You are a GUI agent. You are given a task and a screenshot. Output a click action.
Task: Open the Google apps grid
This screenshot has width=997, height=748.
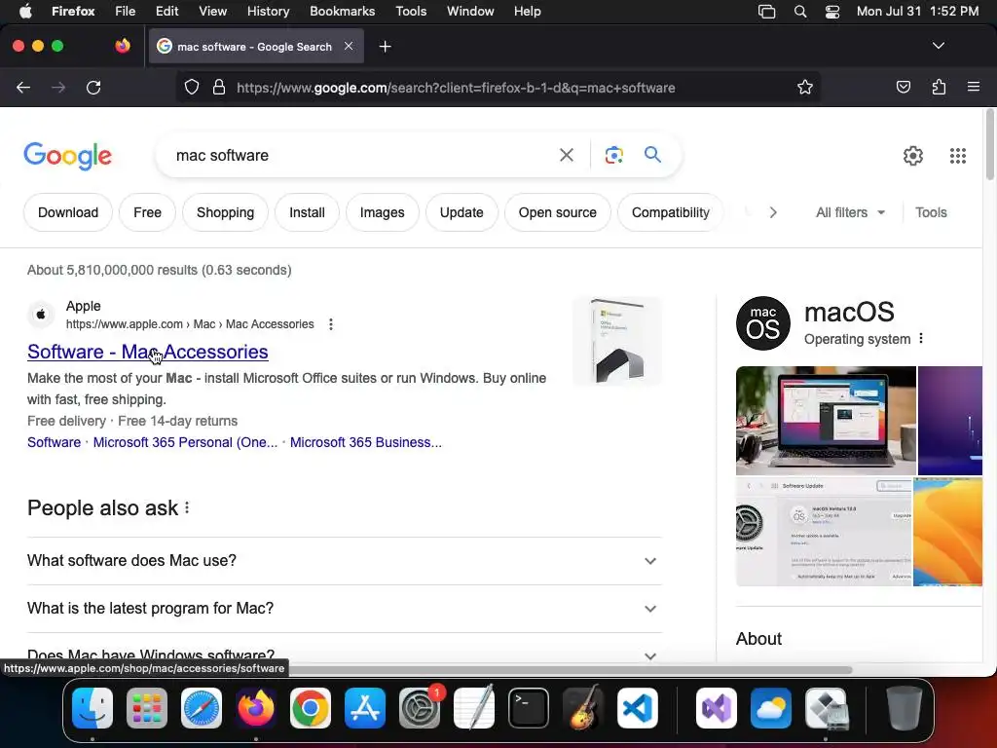click(x=958, y=156)
